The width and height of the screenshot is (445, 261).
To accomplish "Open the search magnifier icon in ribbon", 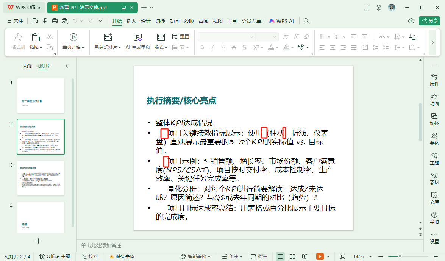I will click(x=306, y=21).
